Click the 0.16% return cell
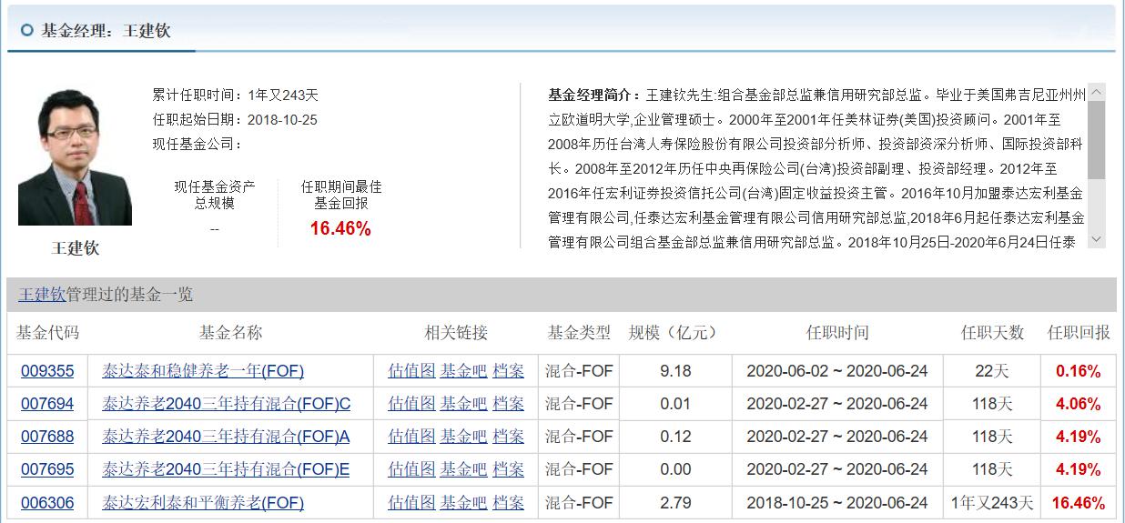Screen dimensions: 1125x523 click(1079, 371)
